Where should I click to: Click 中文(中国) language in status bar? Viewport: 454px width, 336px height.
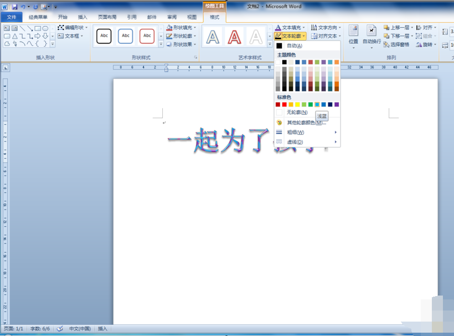pyautogui.click(x=80, y=329)
